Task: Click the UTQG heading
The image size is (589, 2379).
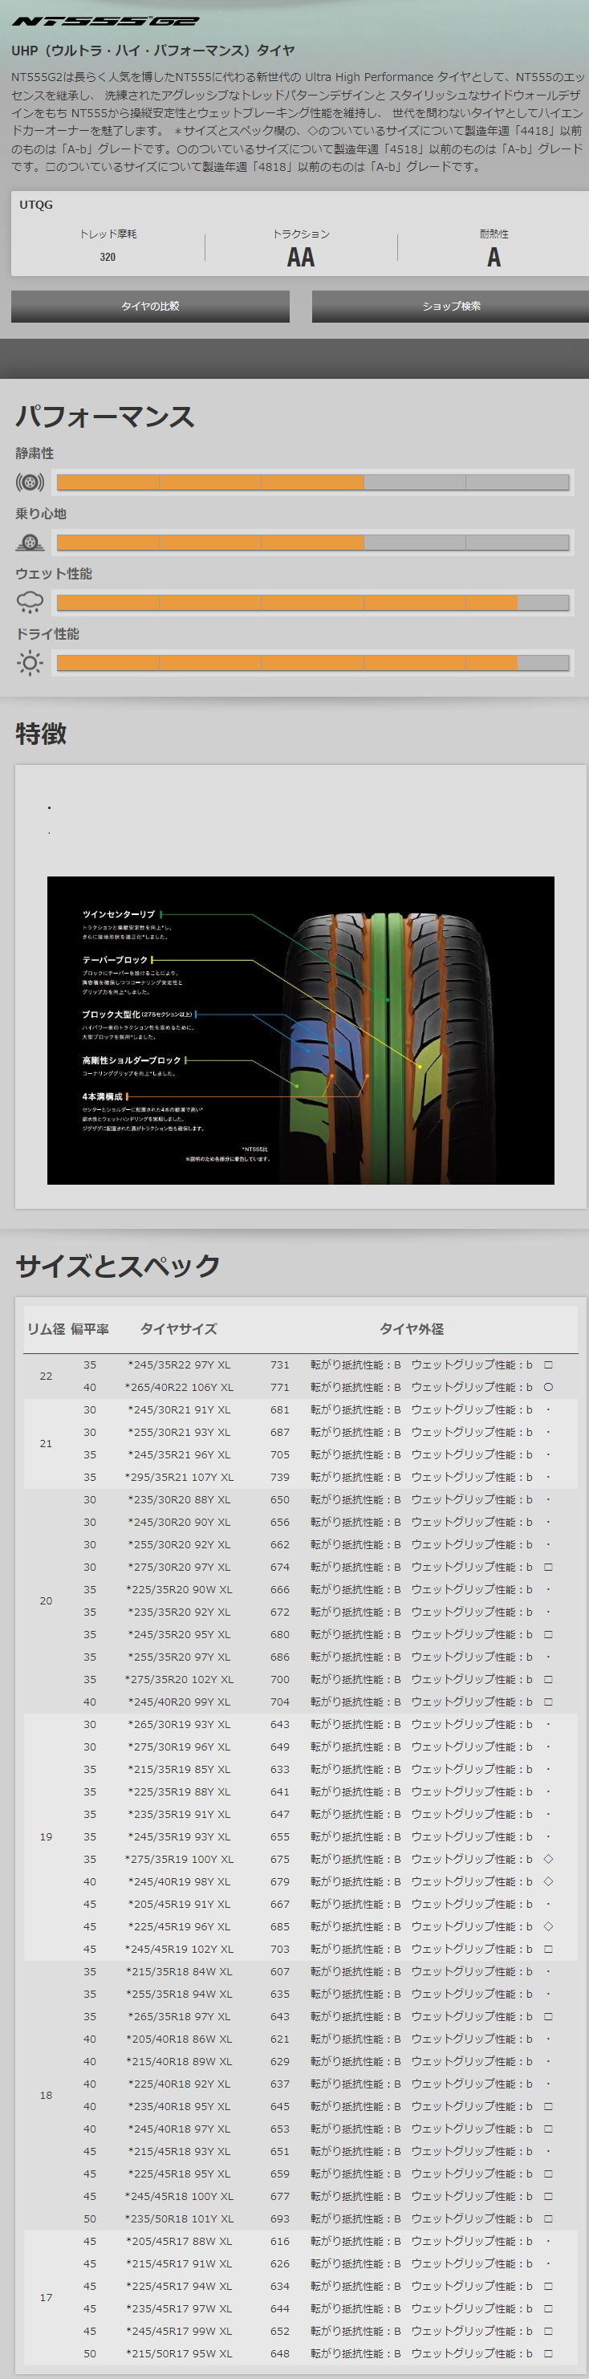Action: (x=36, y=205)
